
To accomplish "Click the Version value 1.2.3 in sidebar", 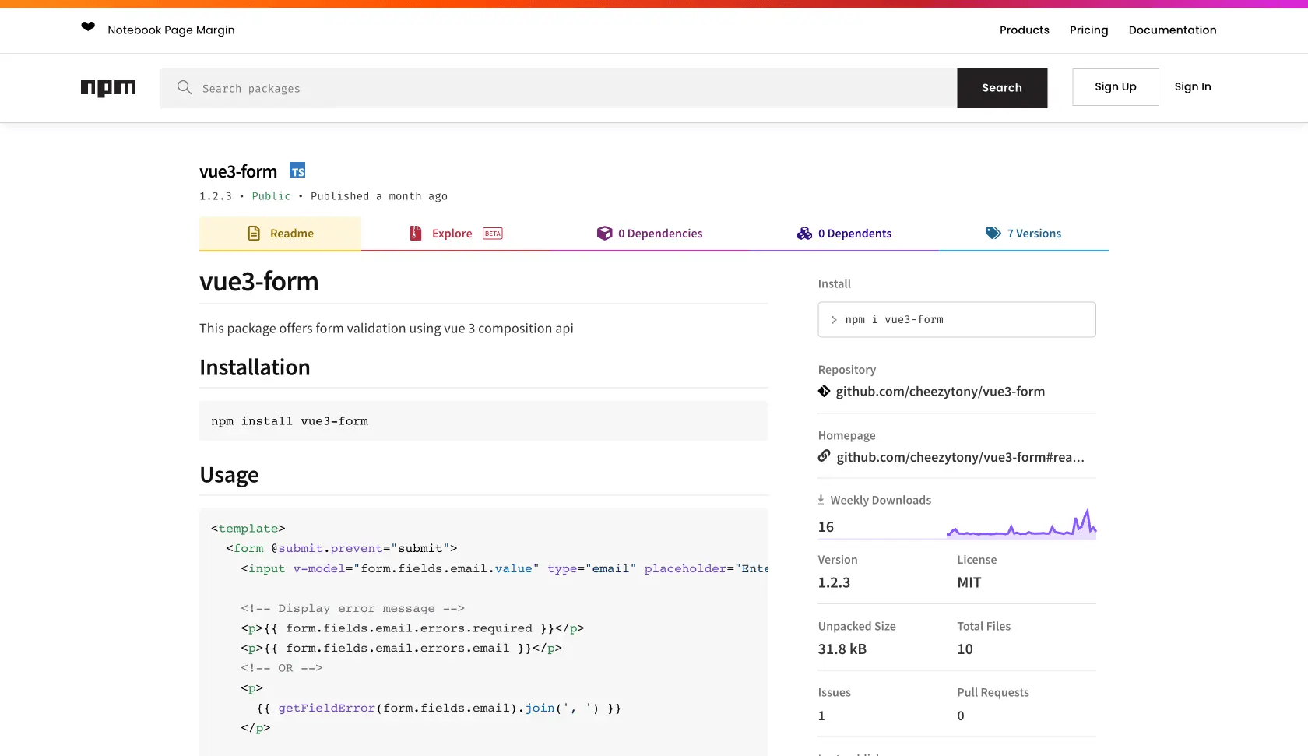I will (x=834, y=582).
